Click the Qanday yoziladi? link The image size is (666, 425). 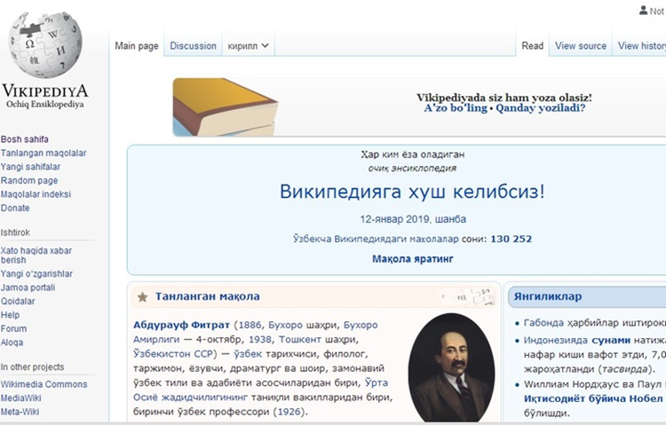click(540, 108)
